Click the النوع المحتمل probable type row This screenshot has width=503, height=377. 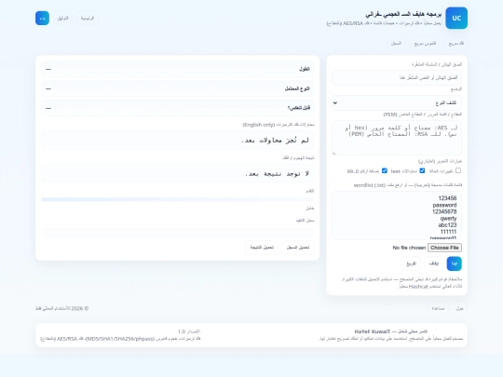(177, 88)
